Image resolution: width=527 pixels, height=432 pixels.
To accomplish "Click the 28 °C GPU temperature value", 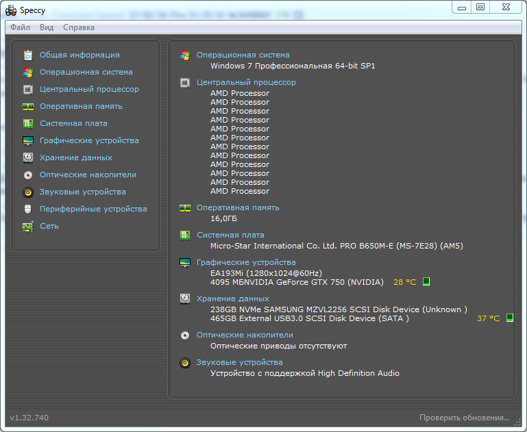I will pyautogui.click(x=404, y=282).
